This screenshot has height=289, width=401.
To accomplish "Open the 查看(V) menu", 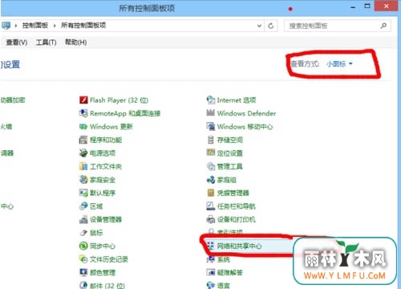I will 17,43.
